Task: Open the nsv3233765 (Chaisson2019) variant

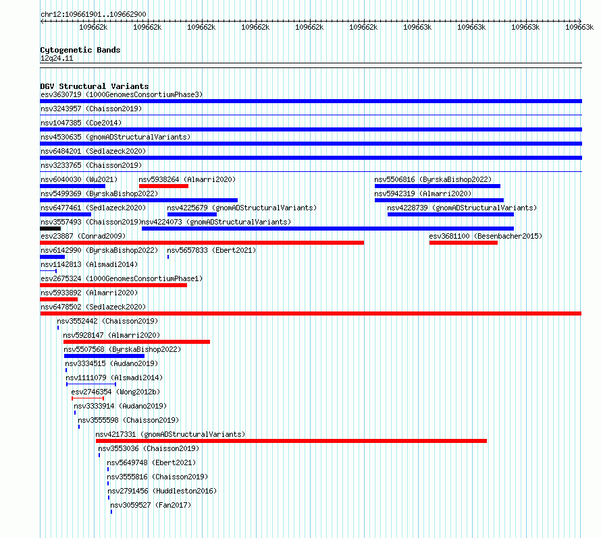Action: (x=91, y=165)
